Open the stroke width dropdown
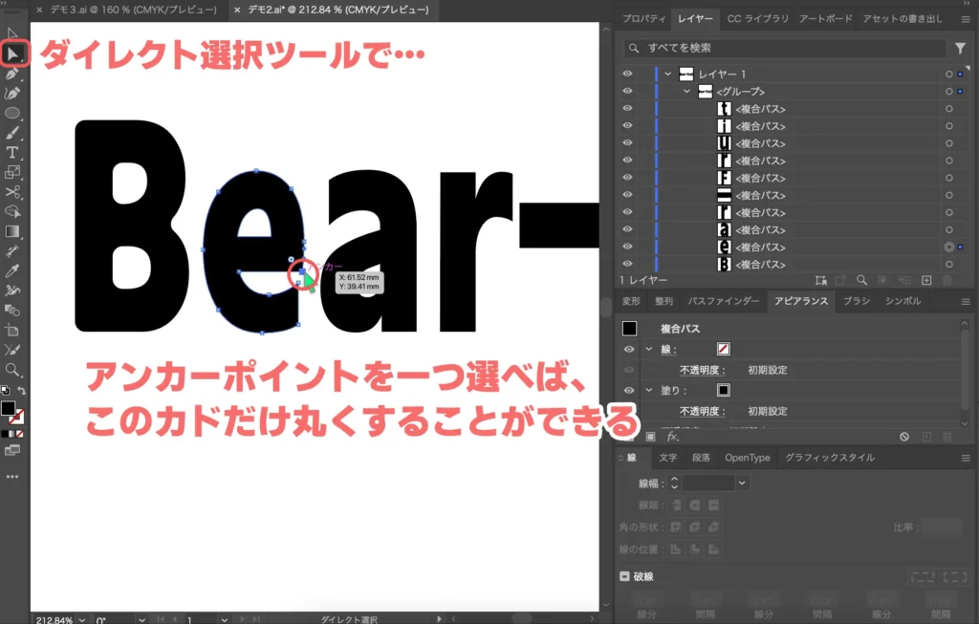This screenshot has height=624, width=979. click(742, 483)
